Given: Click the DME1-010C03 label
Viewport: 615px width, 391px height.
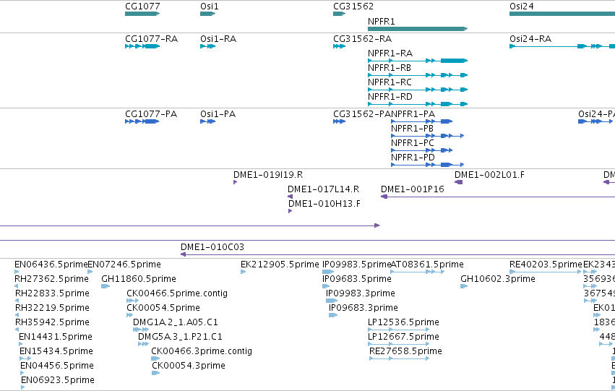Looking at the screenshot, I should tap(212, 247).
